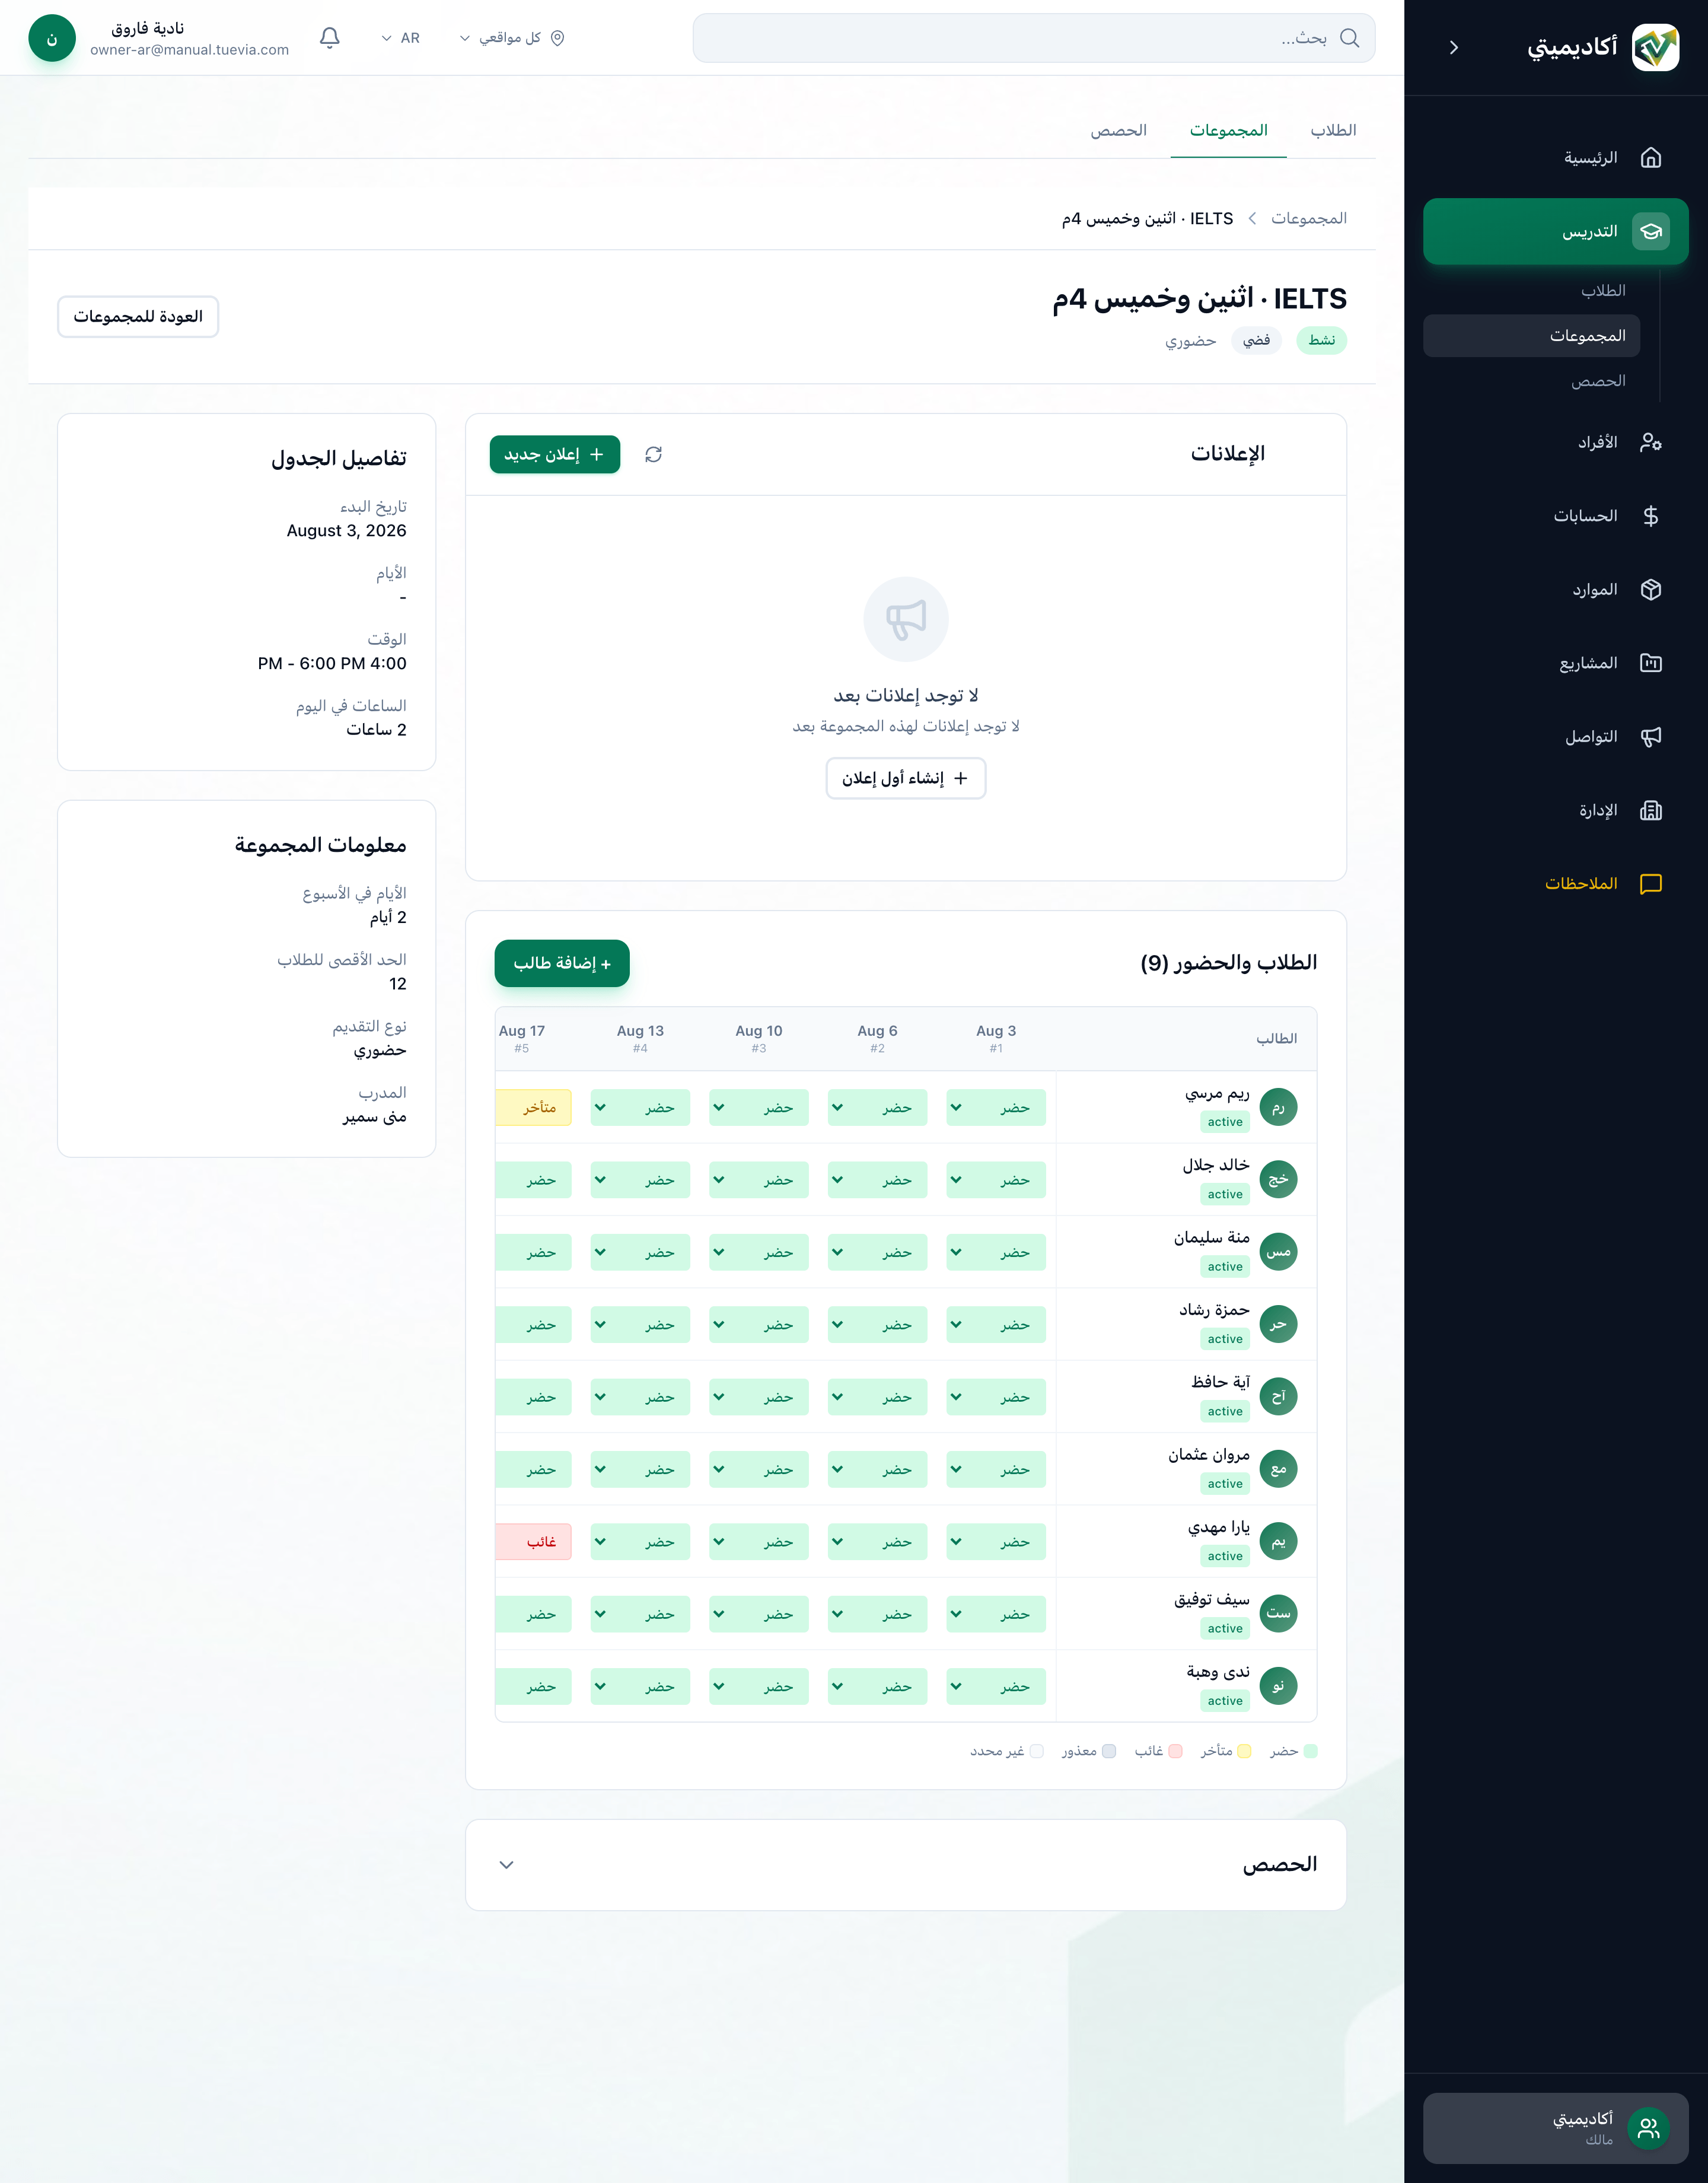This screenshot has width=1708, height=2183.
Task: Click the start date August 3, 2026
Action: click(347, 531)
